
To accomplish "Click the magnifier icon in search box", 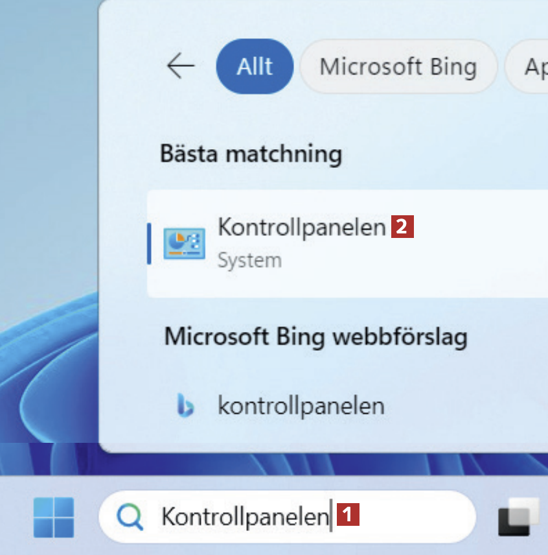I will (x=130, y=517).
